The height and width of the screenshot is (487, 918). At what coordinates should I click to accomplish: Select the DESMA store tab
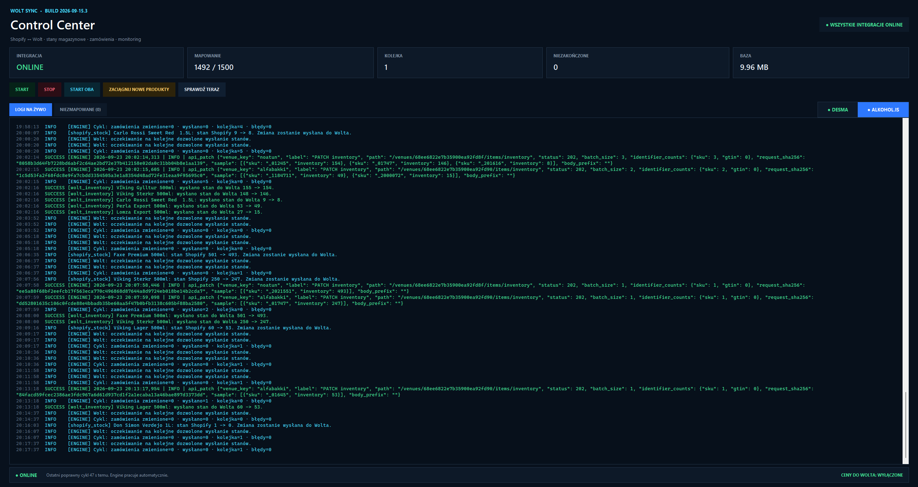pos(838,110)
